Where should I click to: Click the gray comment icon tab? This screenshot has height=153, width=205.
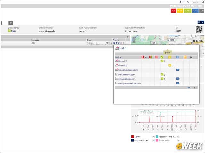point(11,23)
